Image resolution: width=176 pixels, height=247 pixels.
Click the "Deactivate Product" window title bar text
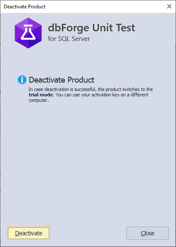[25, 7]
